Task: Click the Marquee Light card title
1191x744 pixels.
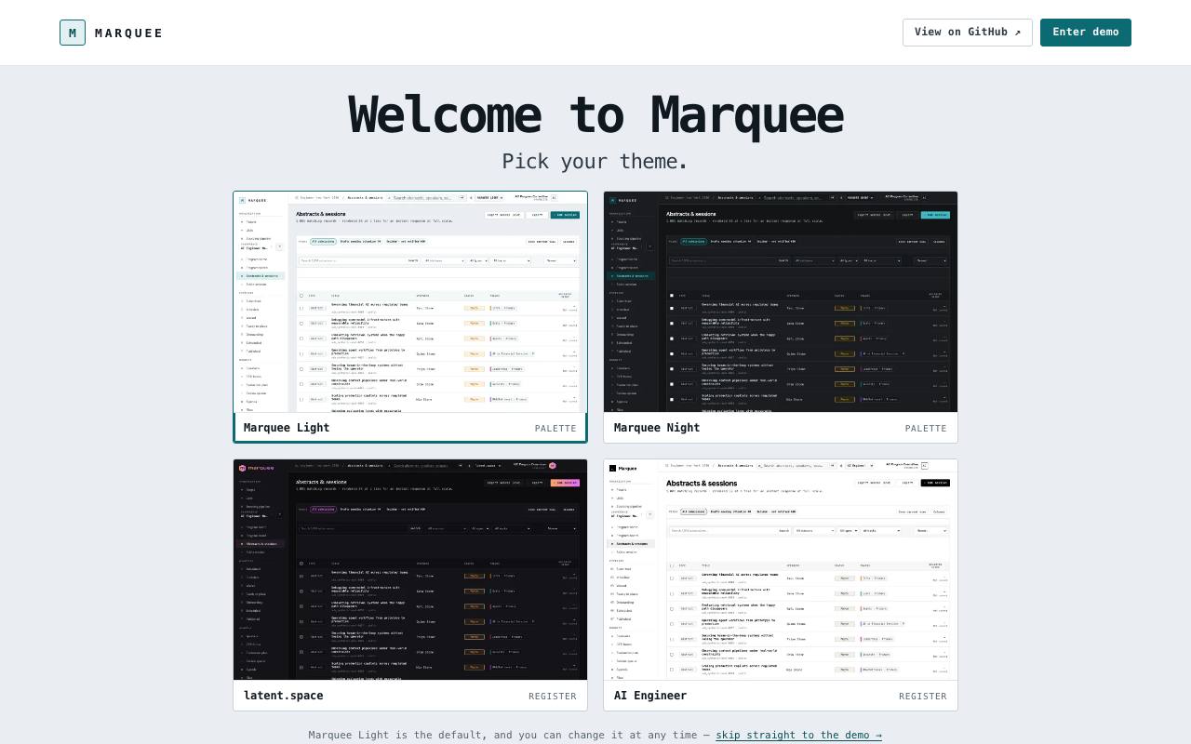Action: 287,428
